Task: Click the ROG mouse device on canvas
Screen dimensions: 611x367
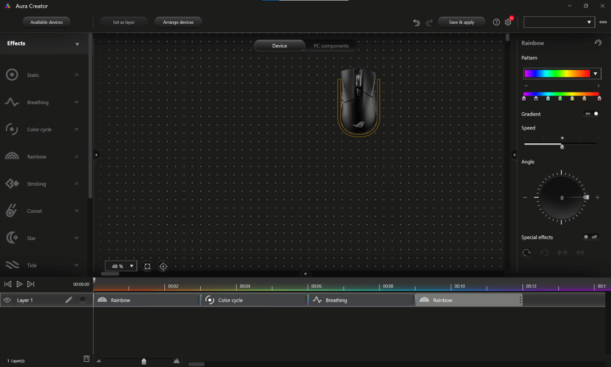Action: (359, 101)
